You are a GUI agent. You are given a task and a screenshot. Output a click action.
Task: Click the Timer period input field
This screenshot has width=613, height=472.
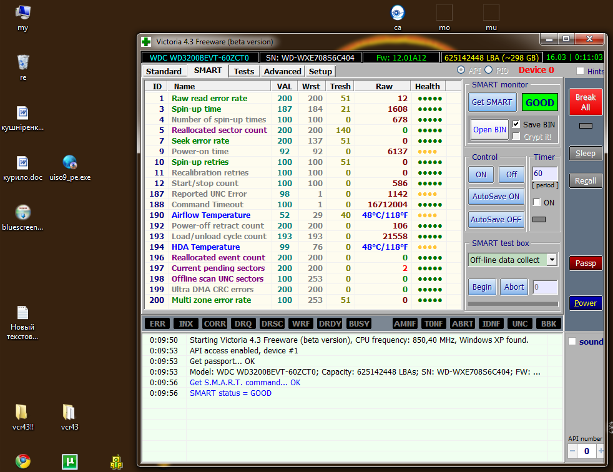(x=544, y=174)
